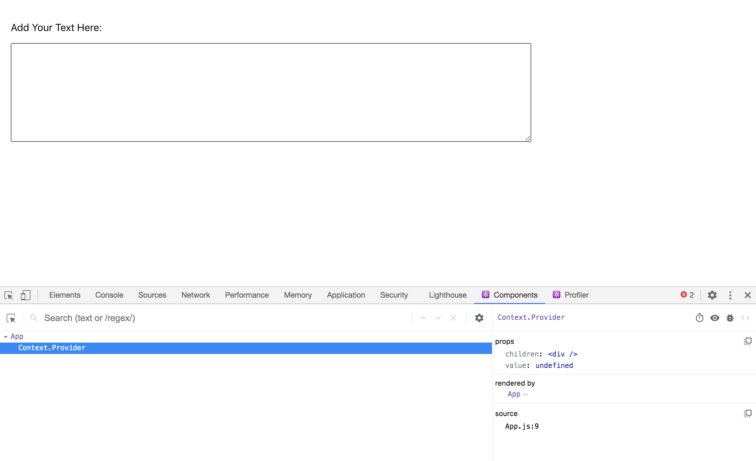Toggle the responsive design mode icon

coord(25,295)
